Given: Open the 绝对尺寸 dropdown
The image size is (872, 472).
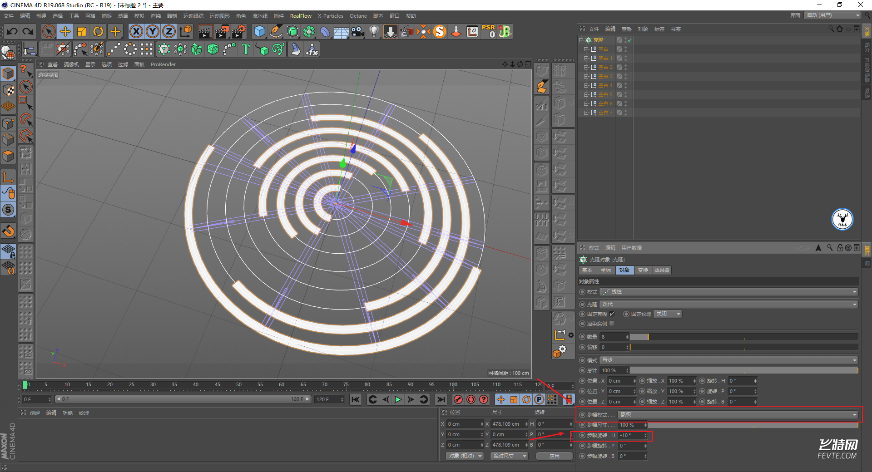Looking at the screenshot, I should pyautogui.click(x=509, y=456).
